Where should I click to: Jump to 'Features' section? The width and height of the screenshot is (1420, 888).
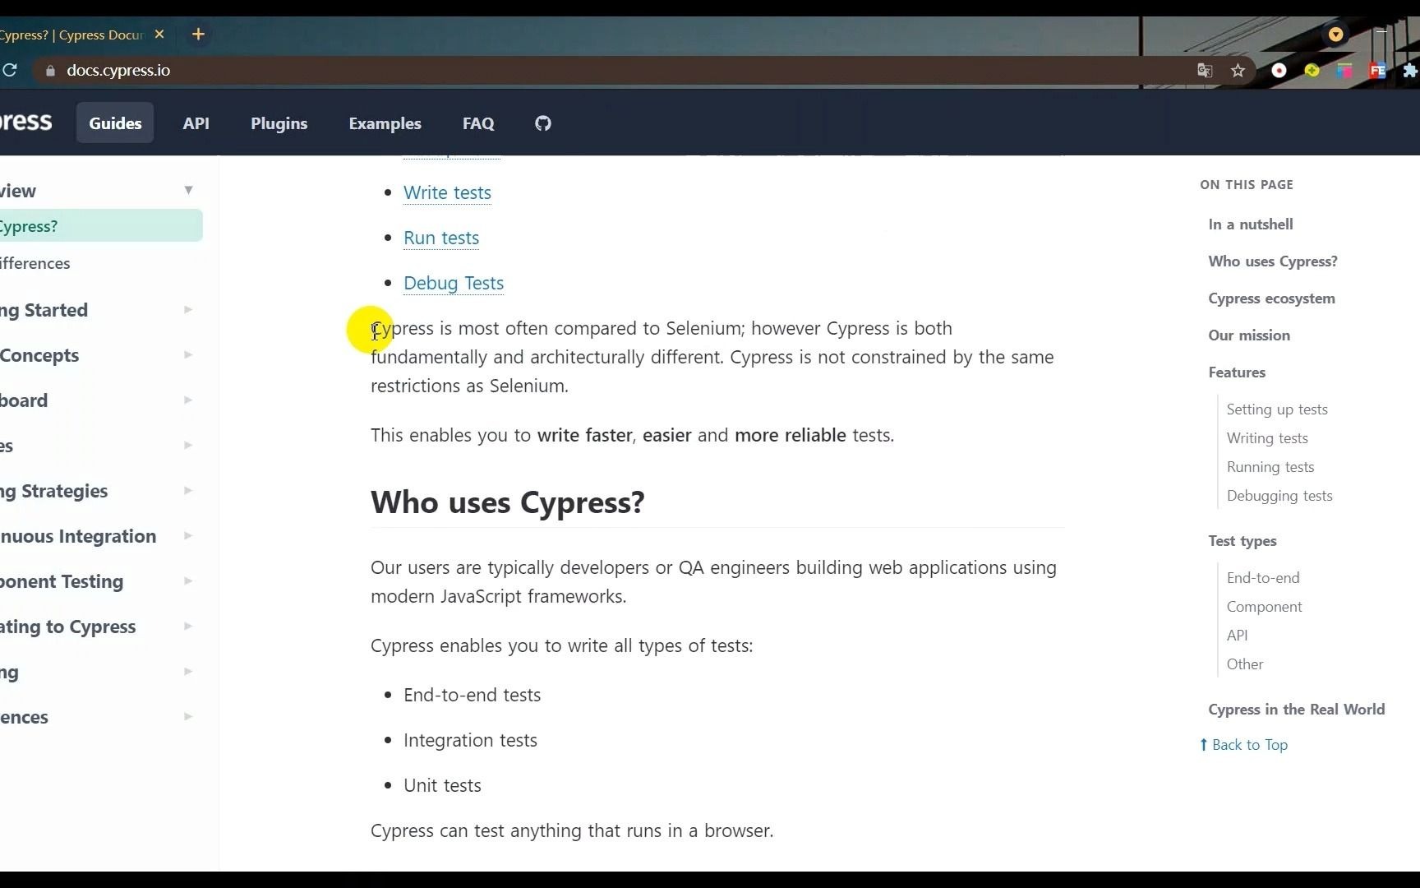[1237, 372]
